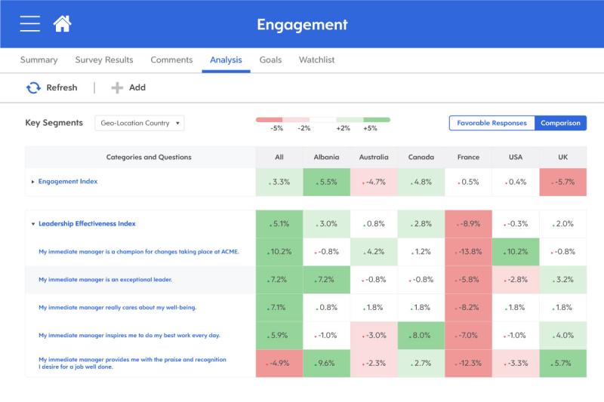Select the Analysis tab
This screenshot has width=604, height=402.
[226, 60]
